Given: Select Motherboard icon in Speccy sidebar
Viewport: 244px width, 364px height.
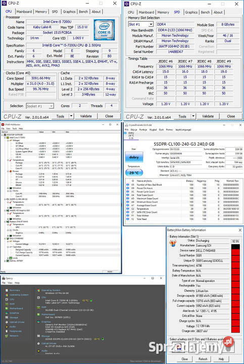Looking at the screenshot, I should click(7, 308).
